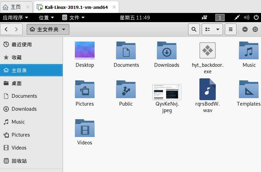Go back with the left arrow

point(6,29)
